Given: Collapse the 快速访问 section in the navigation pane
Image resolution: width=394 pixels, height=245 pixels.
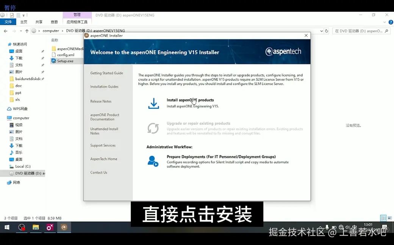Looking at the screenshot, I should tap(4, 44).
